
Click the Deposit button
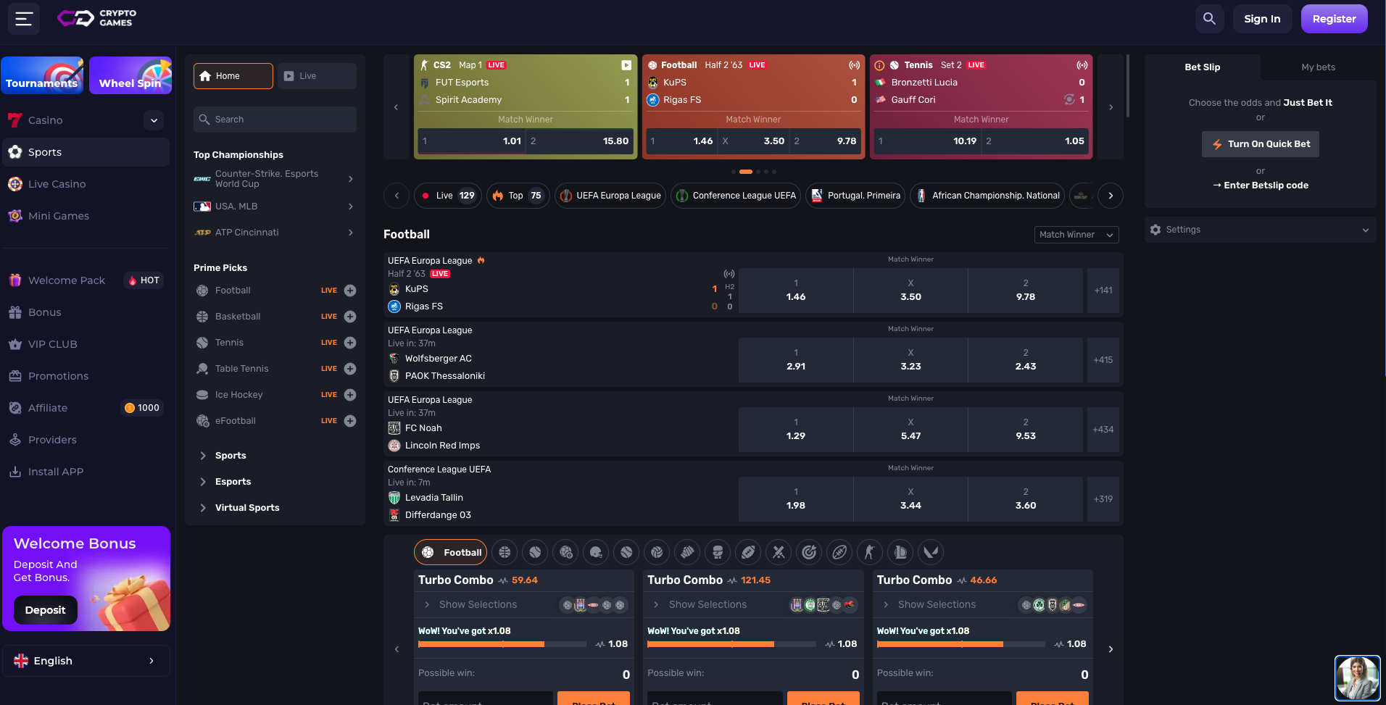click(45, 610)
